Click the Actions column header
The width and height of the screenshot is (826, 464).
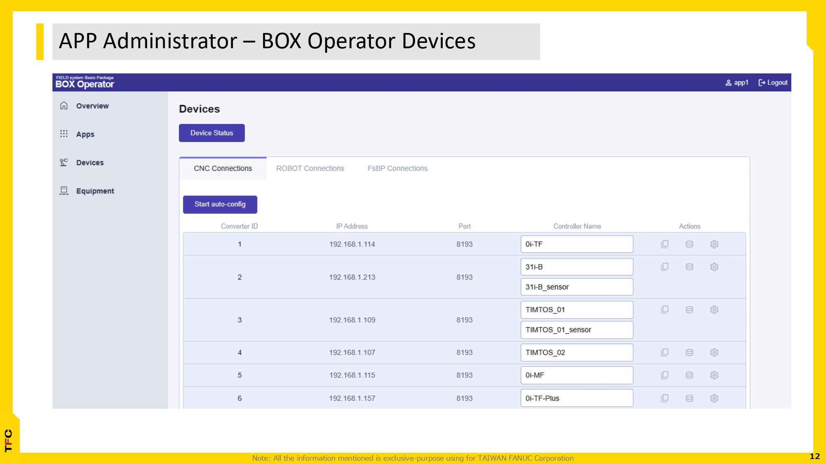(690, 226)
